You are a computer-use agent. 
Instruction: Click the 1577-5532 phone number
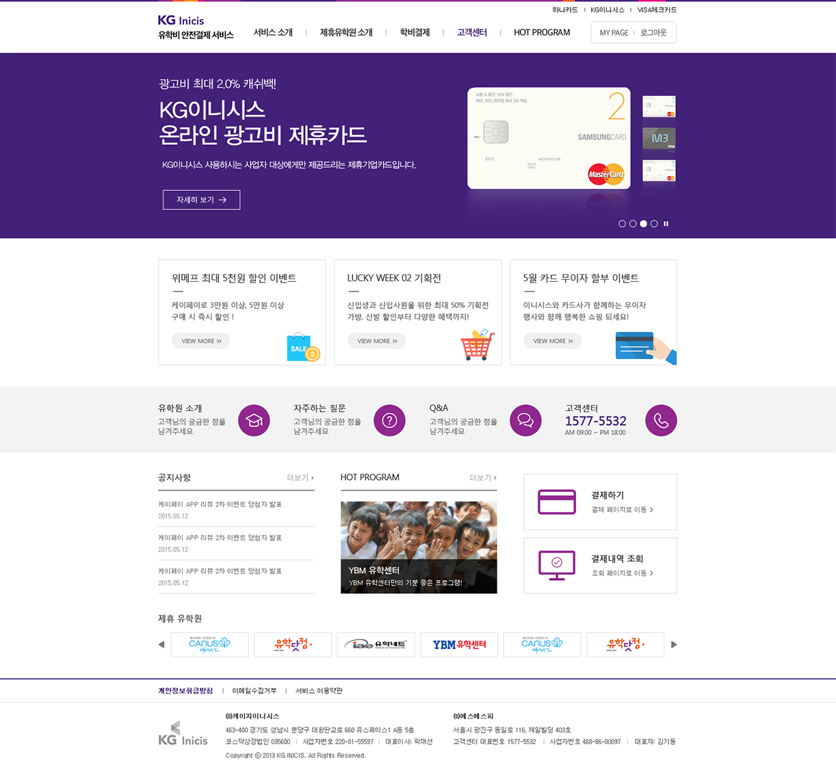[596, 421]
